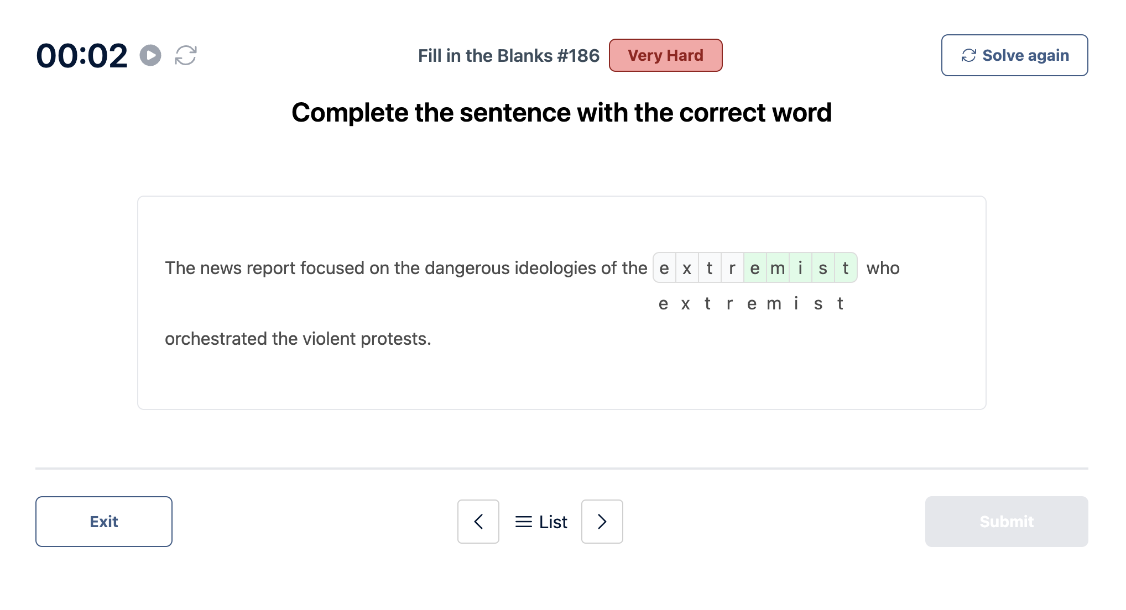The height and width of the screenshot is (610, 1126).
Task: Click the Exit button
Action: pos(104,520)
